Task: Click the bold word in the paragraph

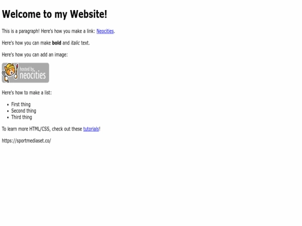Action: click(56, 43)
